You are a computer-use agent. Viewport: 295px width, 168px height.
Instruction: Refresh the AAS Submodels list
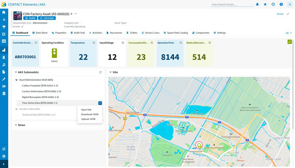pos(101,72)
